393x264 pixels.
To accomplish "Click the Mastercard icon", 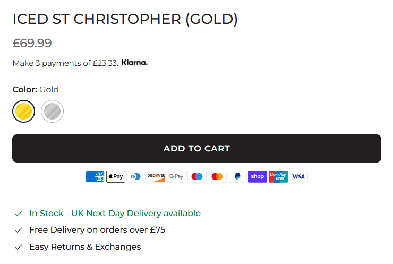I will pos(217,176).
